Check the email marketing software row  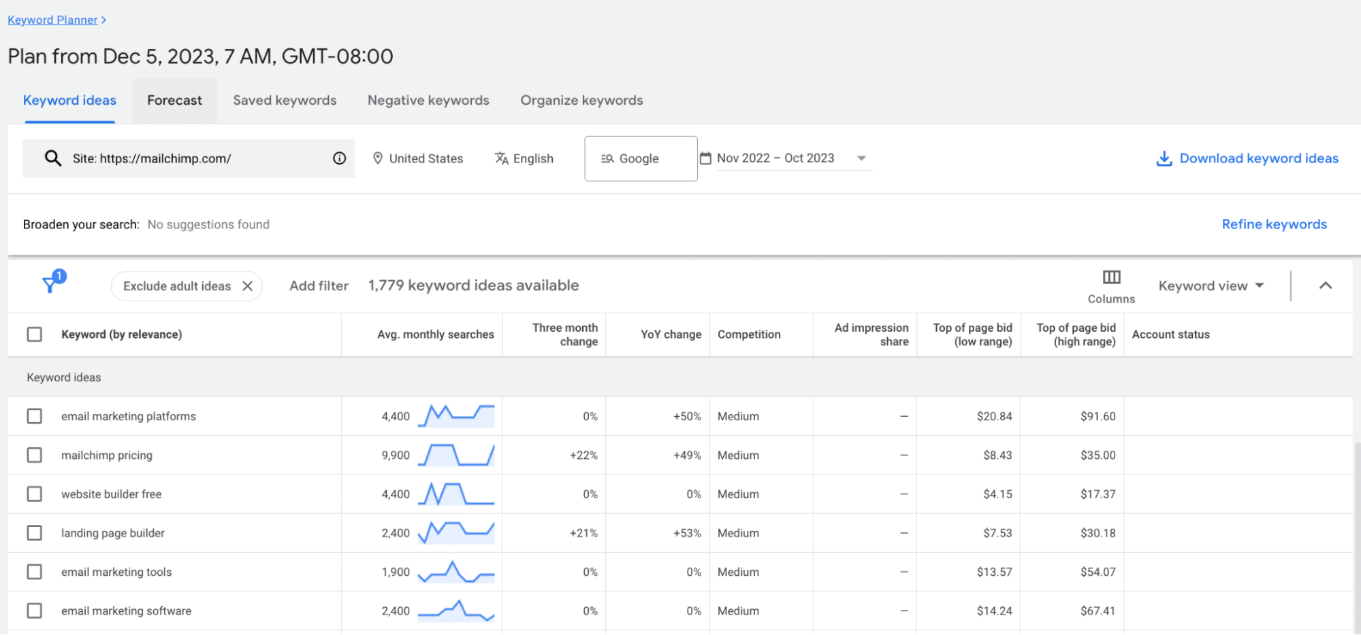pyautogui.click(x=34, y=611)
